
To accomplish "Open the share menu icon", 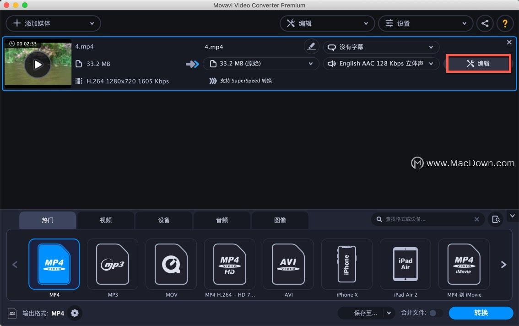I will (x=485, y=23).
